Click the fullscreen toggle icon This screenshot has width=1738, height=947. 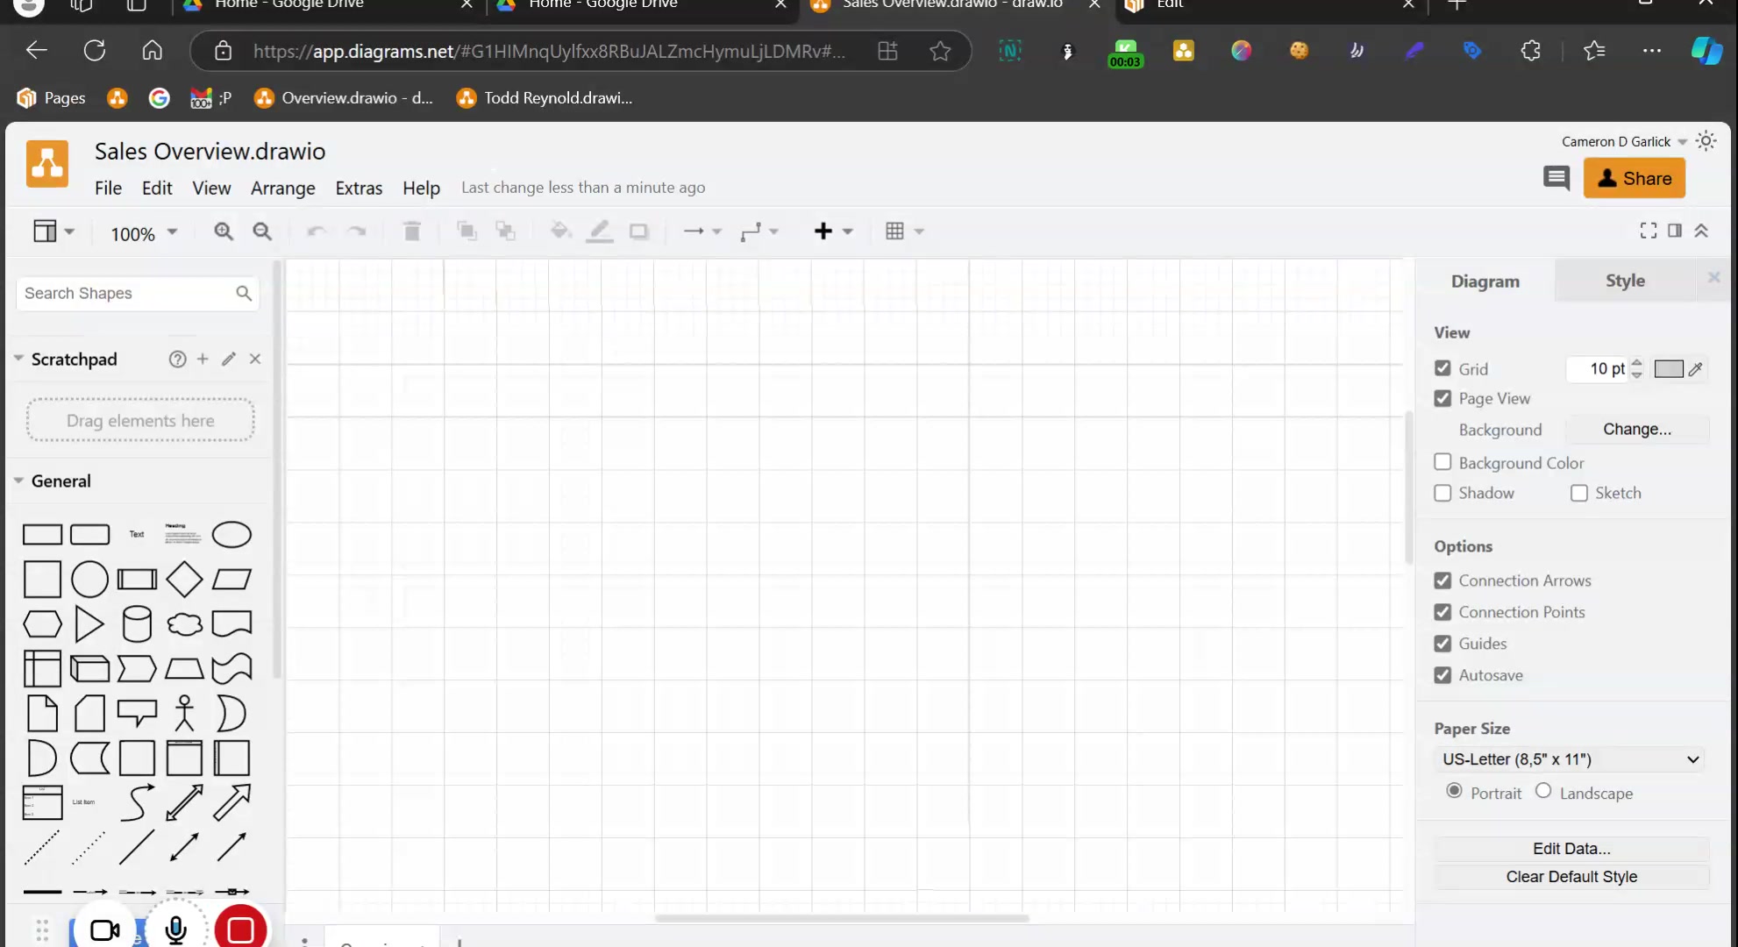click(x=1649, y=231)
